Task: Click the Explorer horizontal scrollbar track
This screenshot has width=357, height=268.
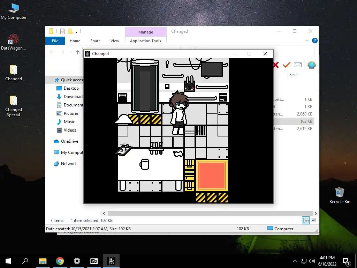Action: [x=210, y=213]
